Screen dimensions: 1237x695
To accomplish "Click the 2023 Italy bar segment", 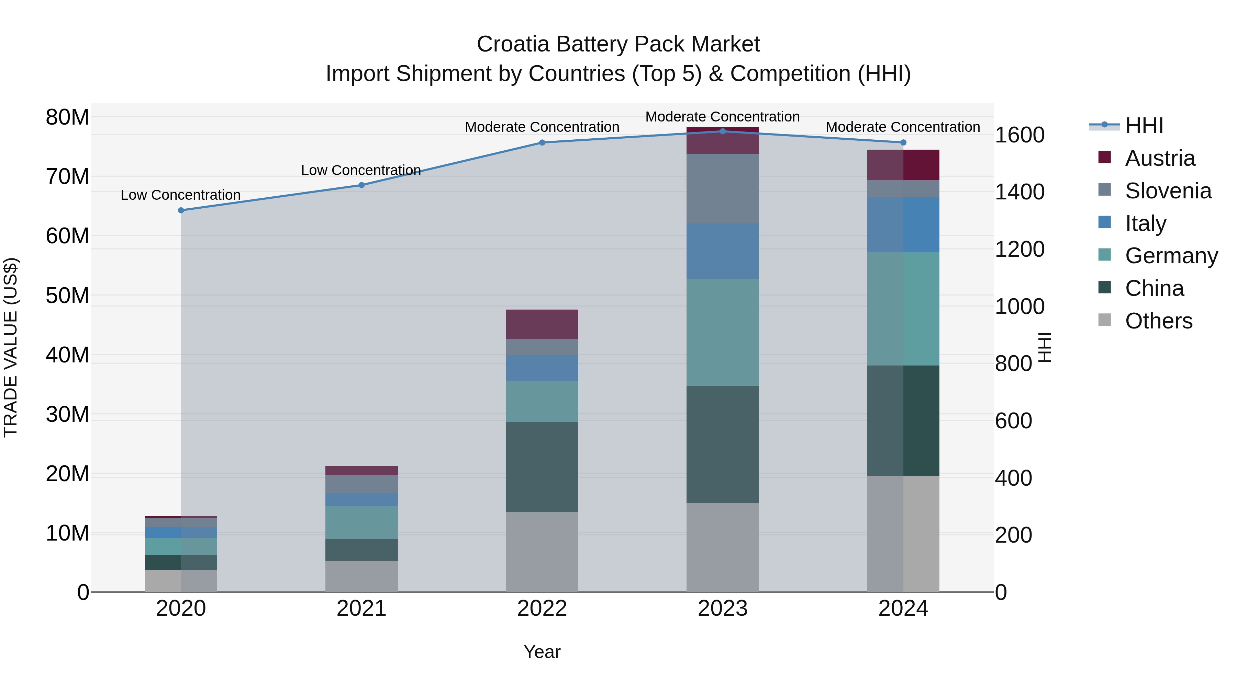I will pos(723,251).
